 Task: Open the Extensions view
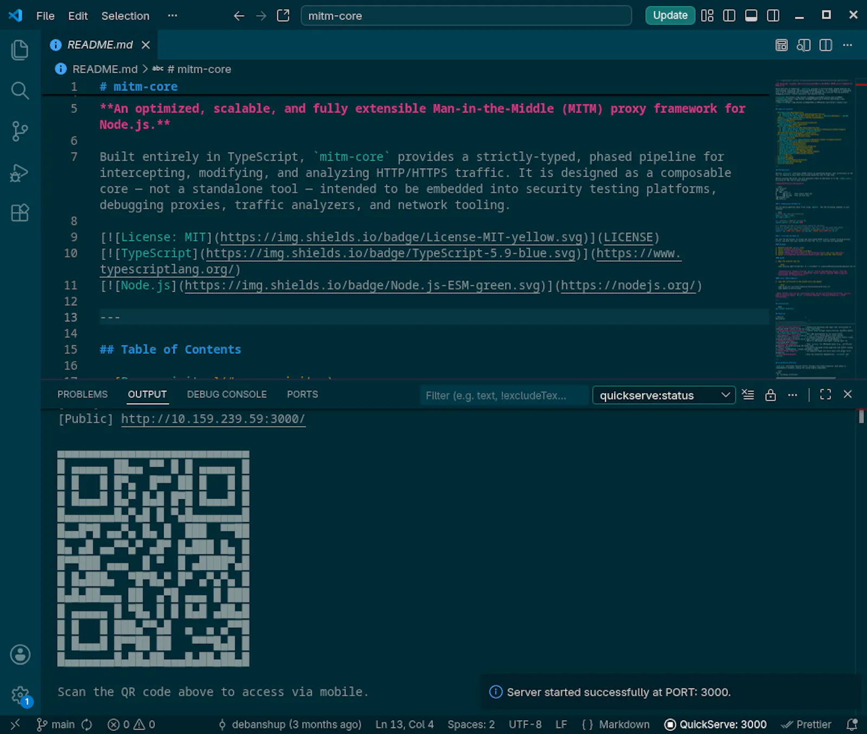20,213
